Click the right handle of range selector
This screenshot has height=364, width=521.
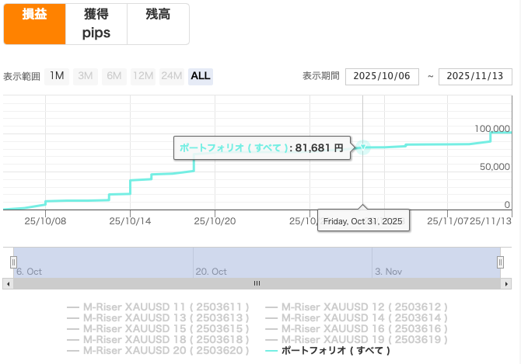[501, 262]
